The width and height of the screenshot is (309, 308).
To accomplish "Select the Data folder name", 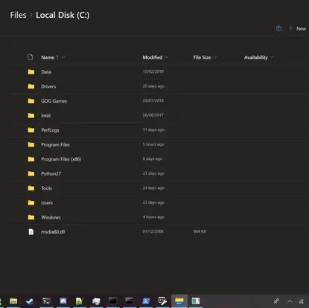I will (46, 72).
